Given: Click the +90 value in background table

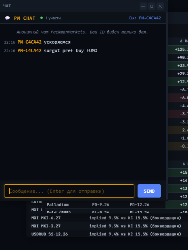Looking at the screenshot, I should [x=183, y=57].
